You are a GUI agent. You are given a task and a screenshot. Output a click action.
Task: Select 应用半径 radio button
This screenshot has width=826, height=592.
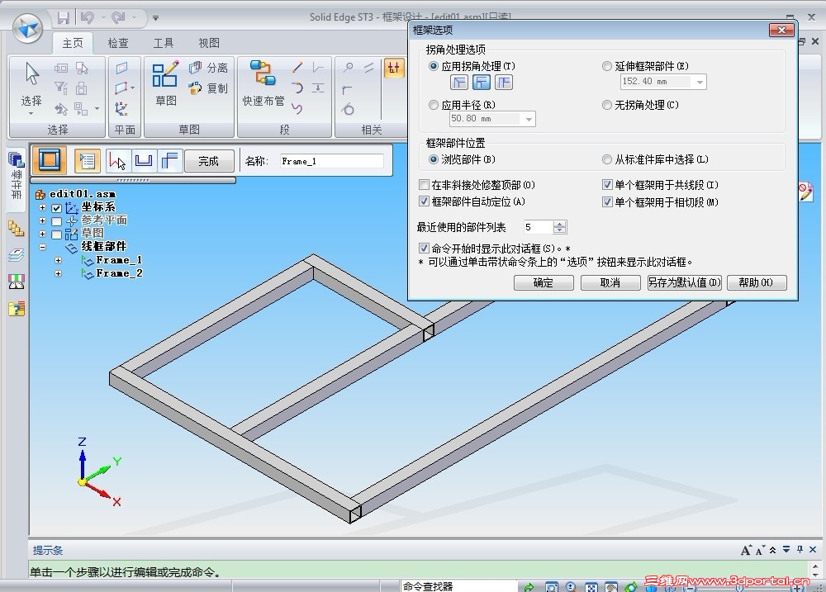point(434,105)
